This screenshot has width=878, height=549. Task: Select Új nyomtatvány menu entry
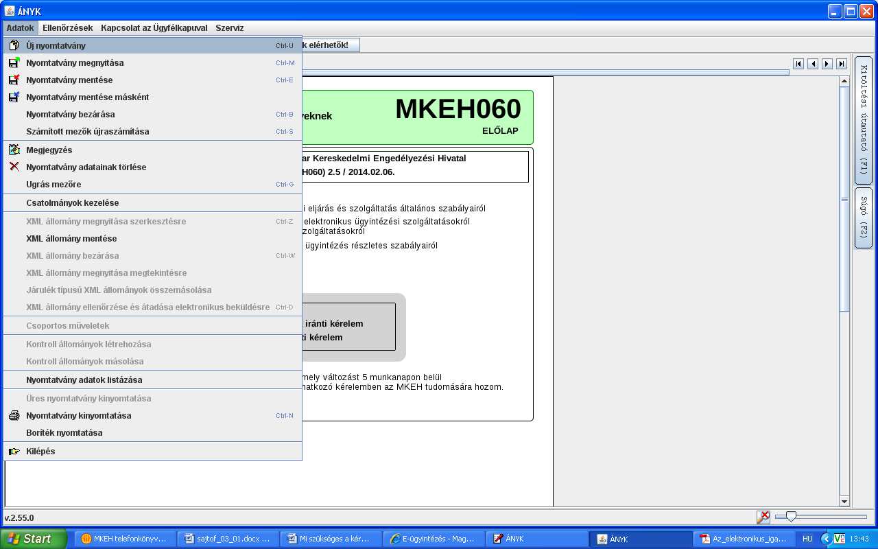152,45
